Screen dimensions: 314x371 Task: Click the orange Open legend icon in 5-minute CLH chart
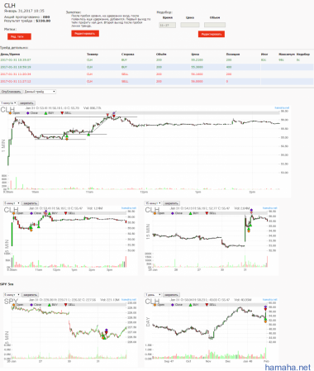(x=14, y=213)
